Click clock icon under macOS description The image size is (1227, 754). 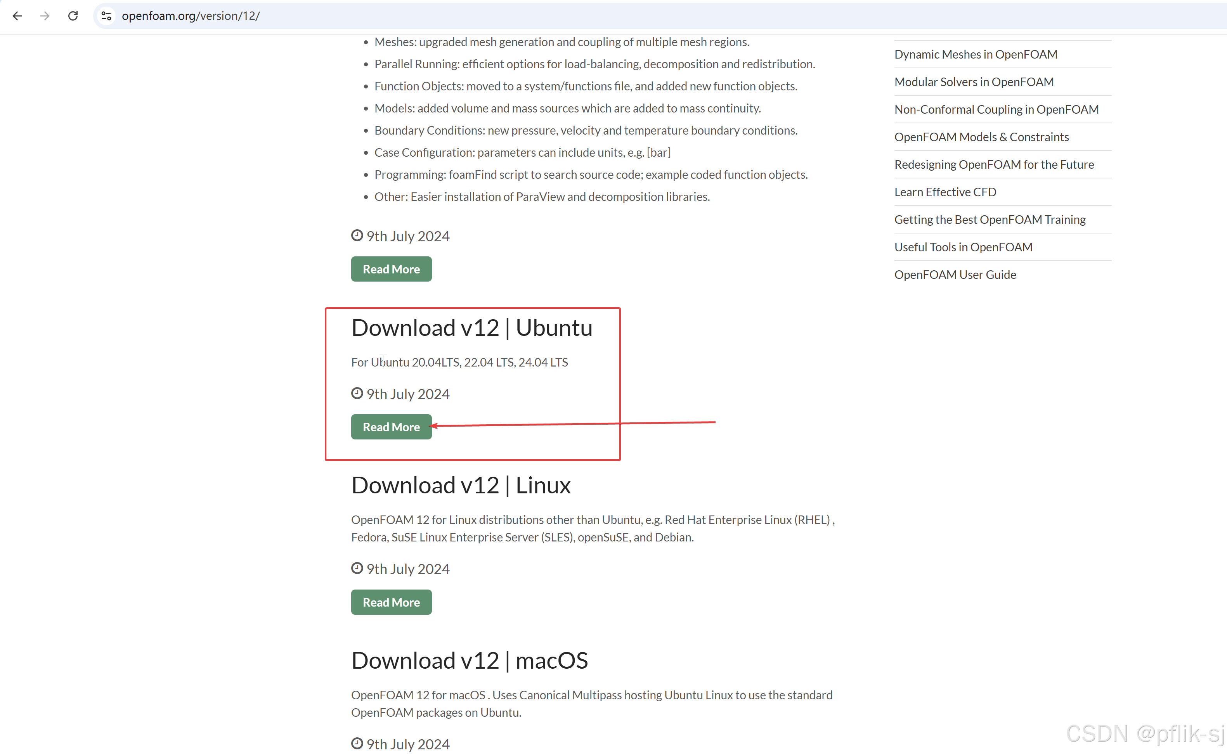[x=357, y=744]
